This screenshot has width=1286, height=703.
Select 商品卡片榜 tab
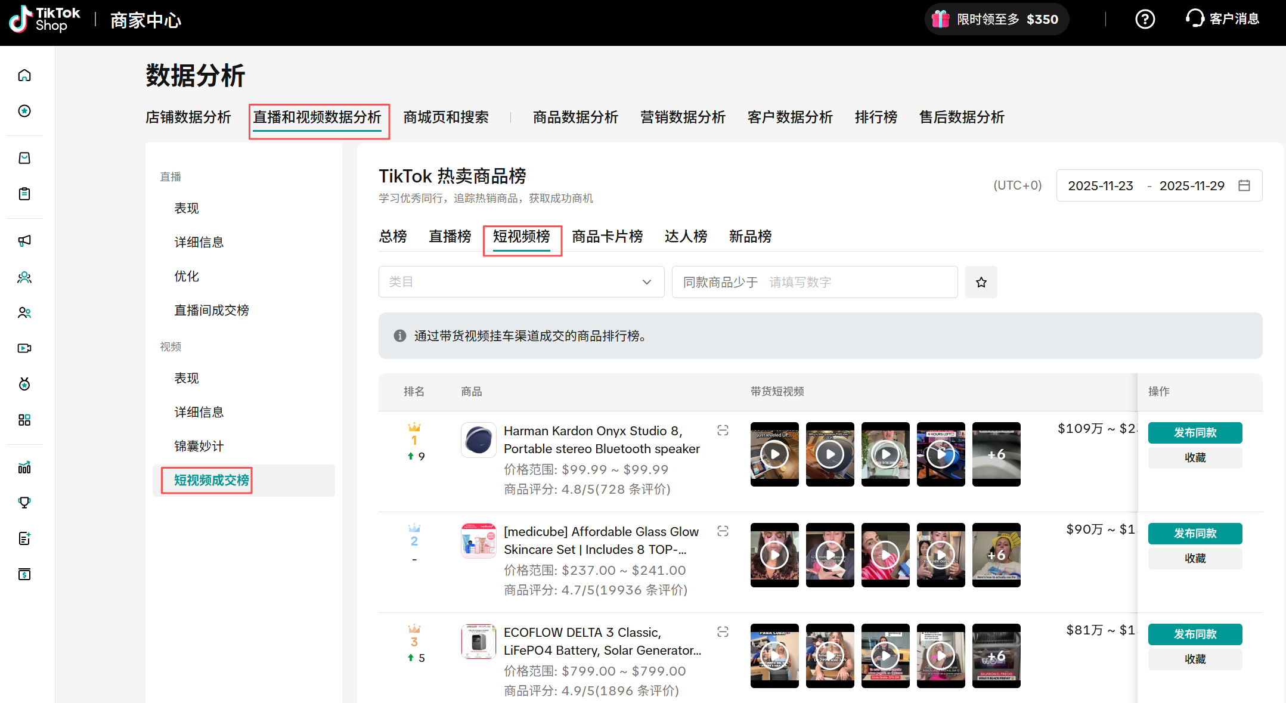608,237
